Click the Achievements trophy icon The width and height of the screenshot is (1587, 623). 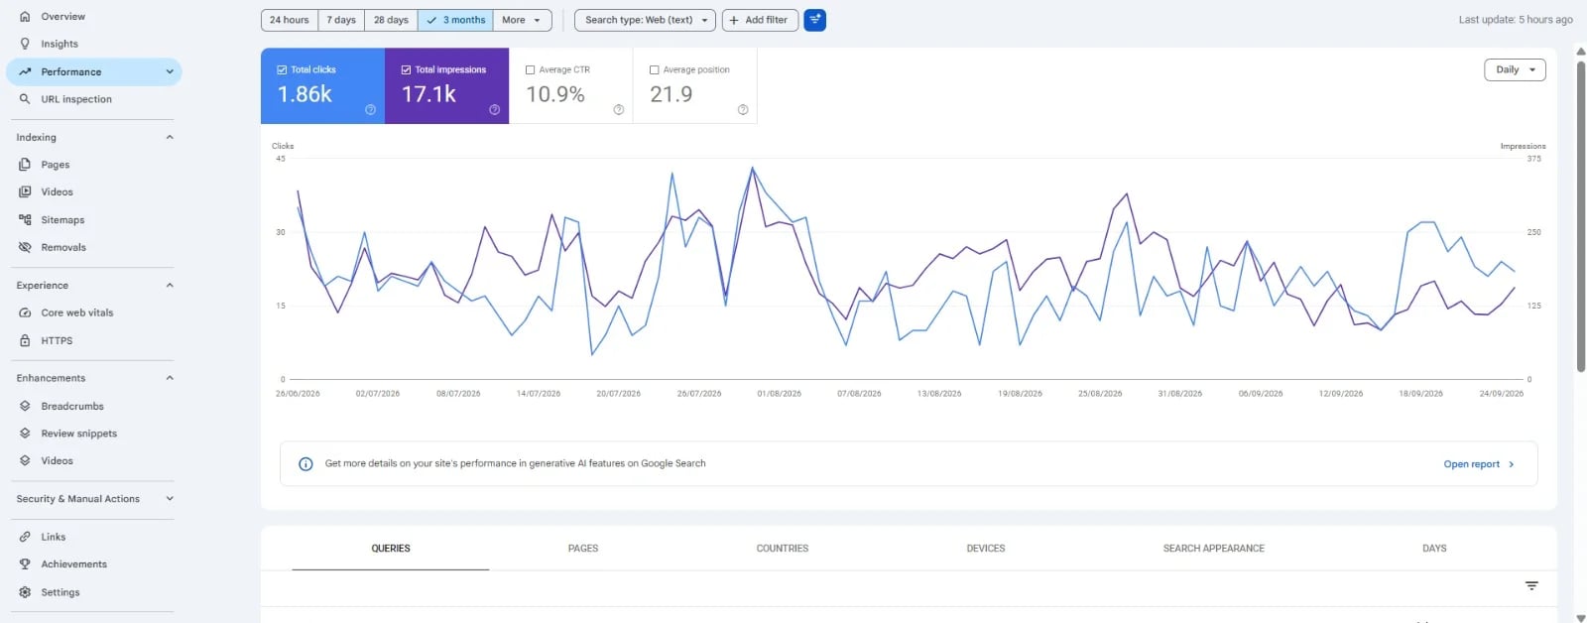(x=25, y=564)
